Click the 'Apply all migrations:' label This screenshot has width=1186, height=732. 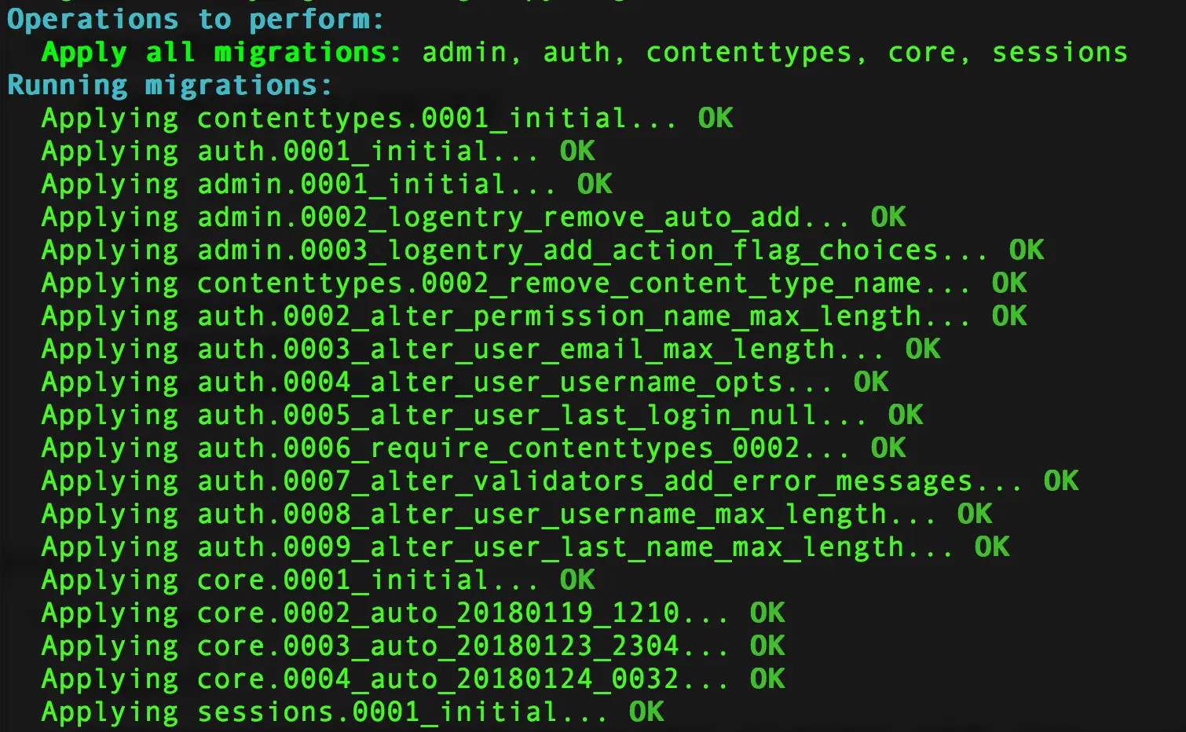[221, 52]
